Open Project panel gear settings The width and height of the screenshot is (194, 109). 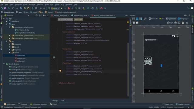[x=44, y=15]
